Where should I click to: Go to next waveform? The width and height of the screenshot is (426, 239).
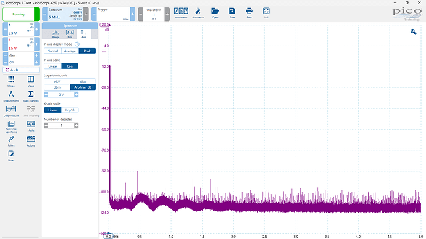[x=167, y=14]
